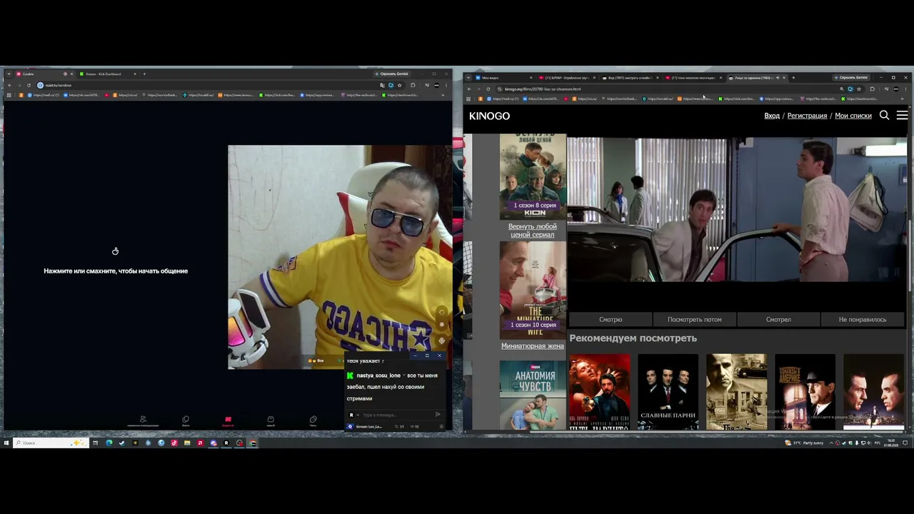Click the Посмотреть потом button
The width and height of the screenshot is (914, 514).
694,320
